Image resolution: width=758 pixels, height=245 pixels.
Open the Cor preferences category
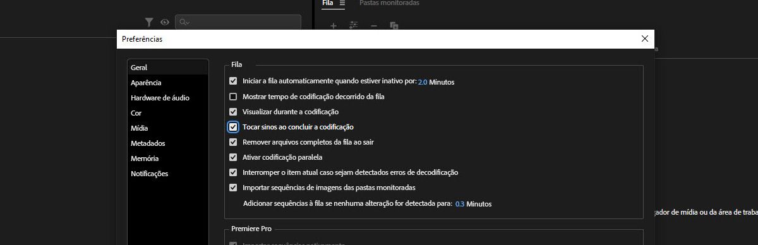(x=168, y=113)
